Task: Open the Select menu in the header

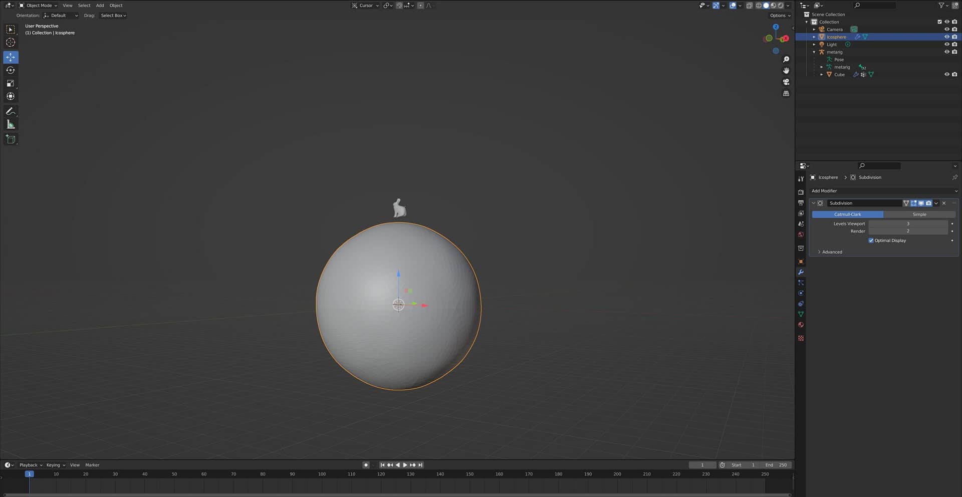Action: 84,6
